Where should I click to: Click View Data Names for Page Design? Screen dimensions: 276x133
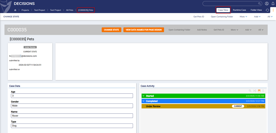click(x=144, y=30)
